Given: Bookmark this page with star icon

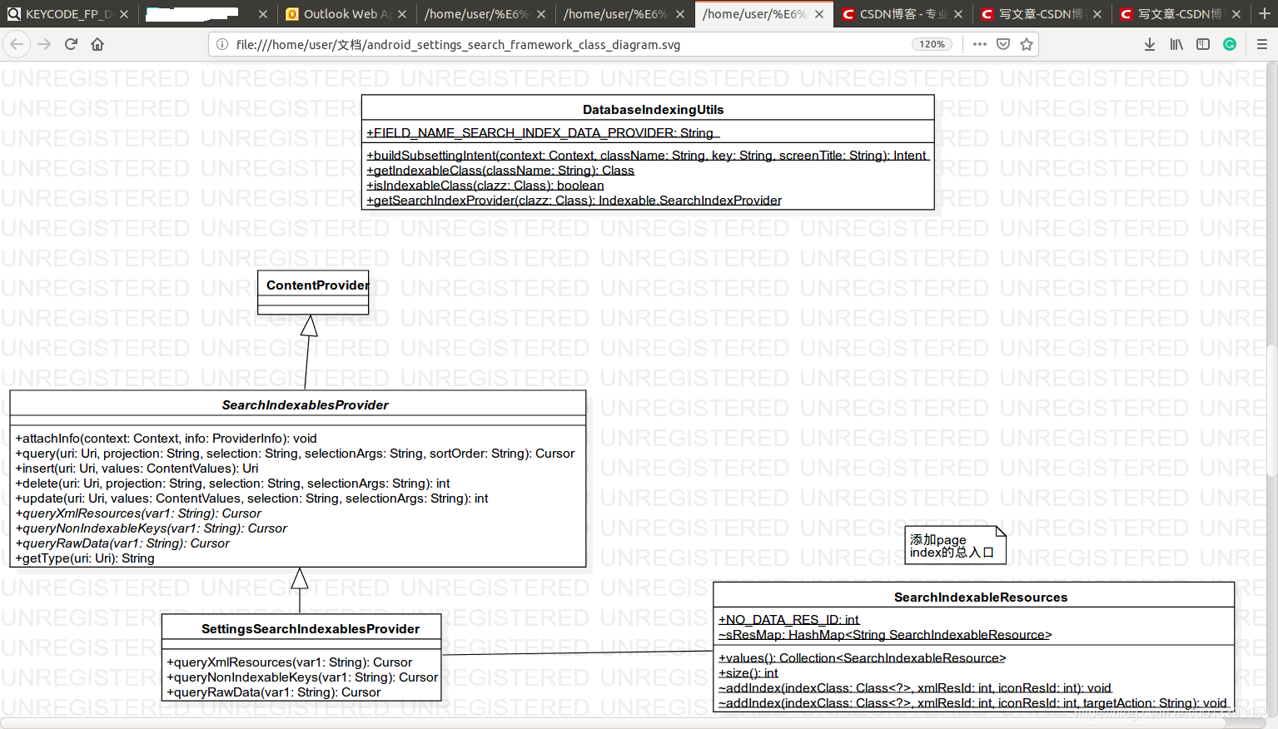Looking at the screenshot, I should 1027,44.
